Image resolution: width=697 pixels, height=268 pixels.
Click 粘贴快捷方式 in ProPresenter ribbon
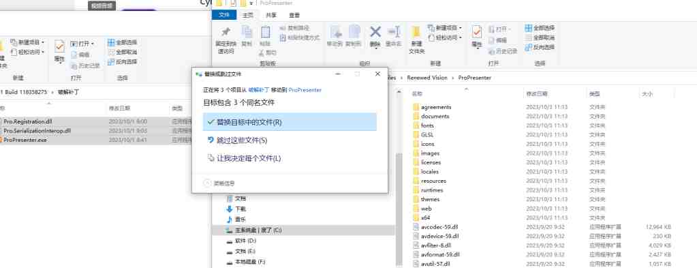click(x=300, y=38)
